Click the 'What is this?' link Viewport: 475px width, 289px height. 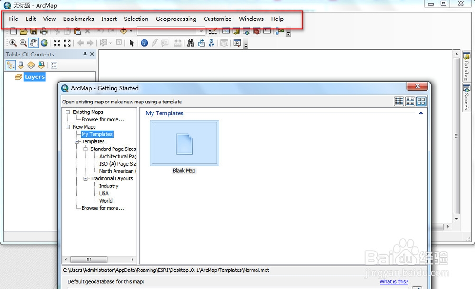click(394, 281)
